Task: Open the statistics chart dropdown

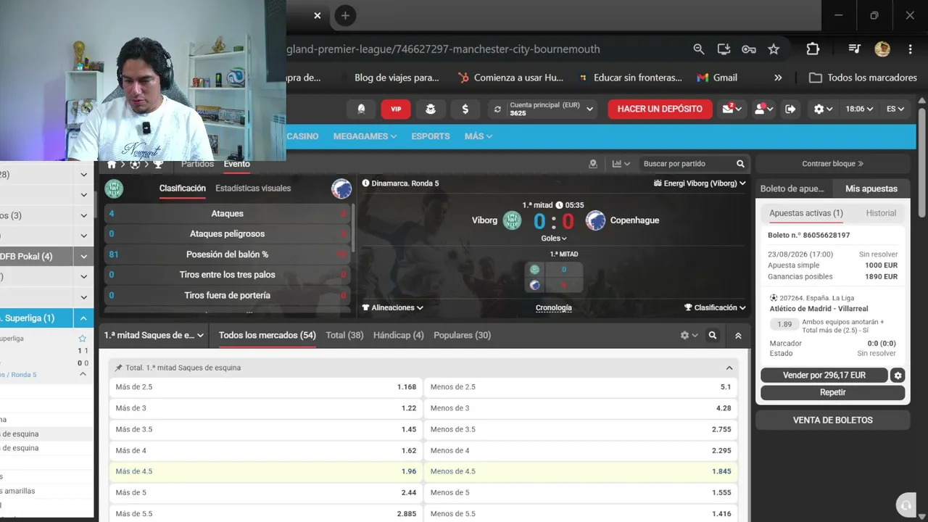Action: 621,164
